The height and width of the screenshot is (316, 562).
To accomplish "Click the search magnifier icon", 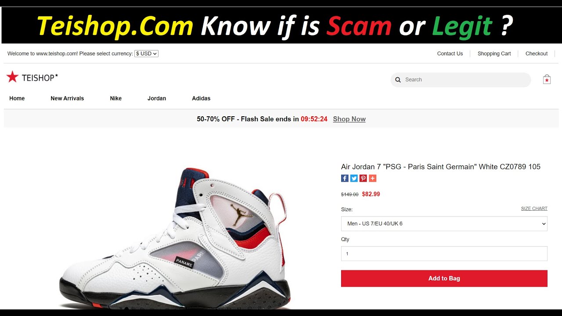I will [x=398, y=80].
